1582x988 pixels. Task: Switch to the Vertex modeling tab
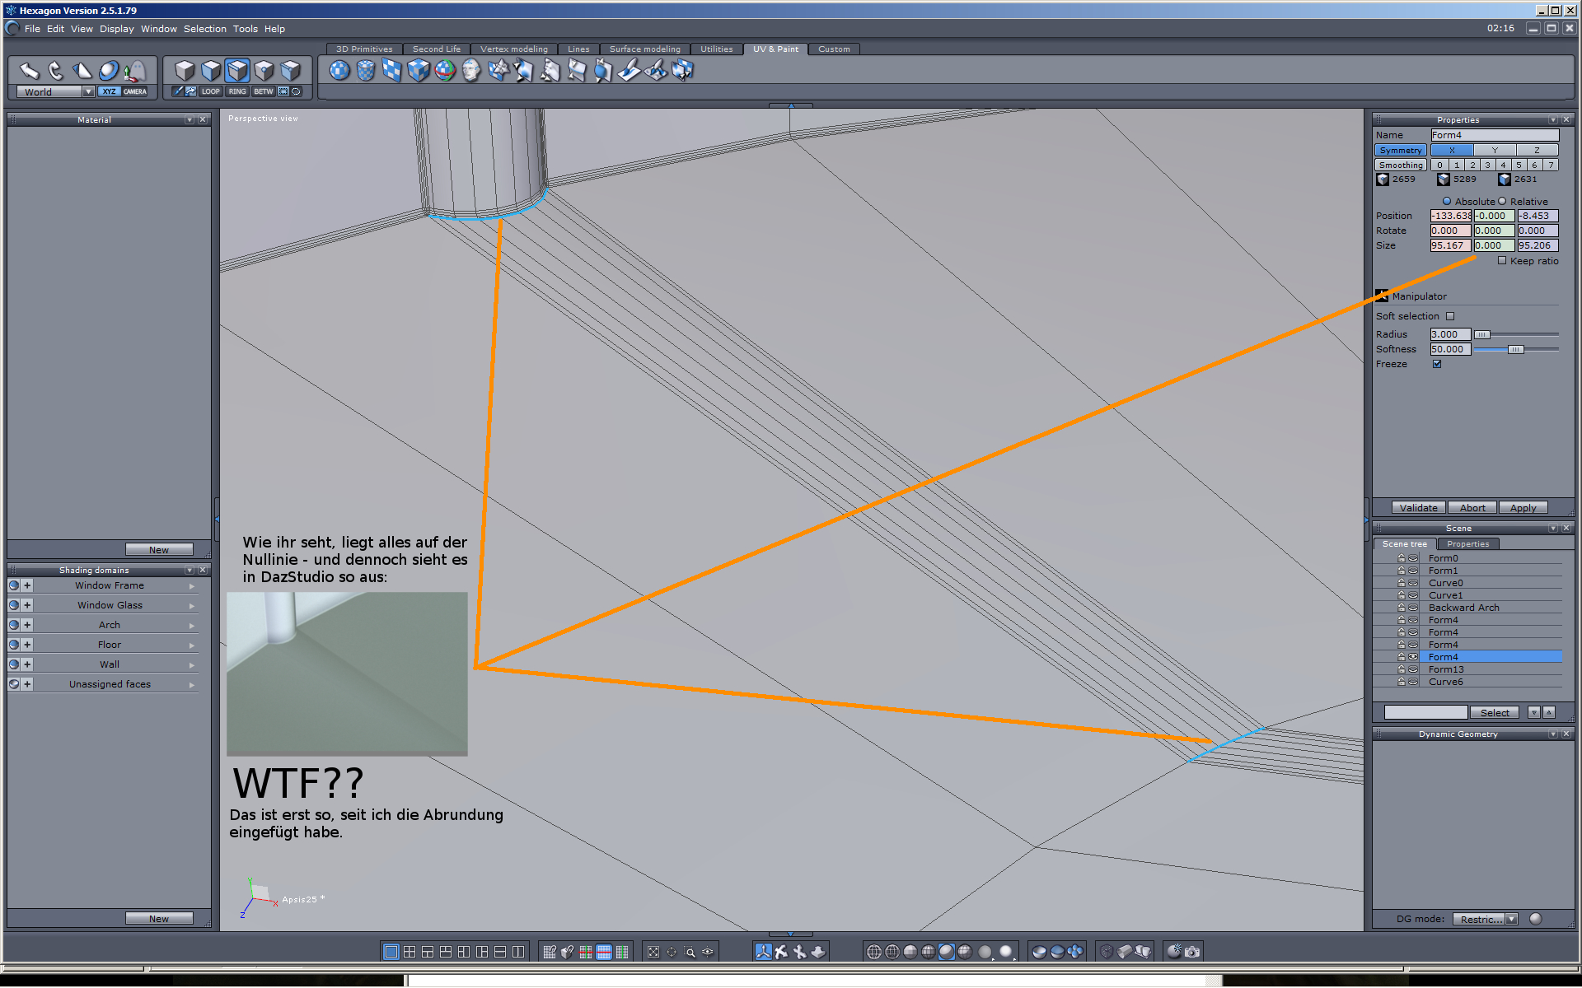tap(513, 49)
